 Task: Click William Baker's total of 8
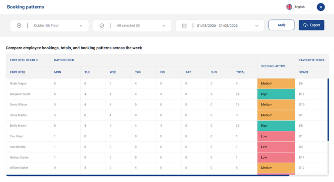pyautogui.click(x=237, y=168)
